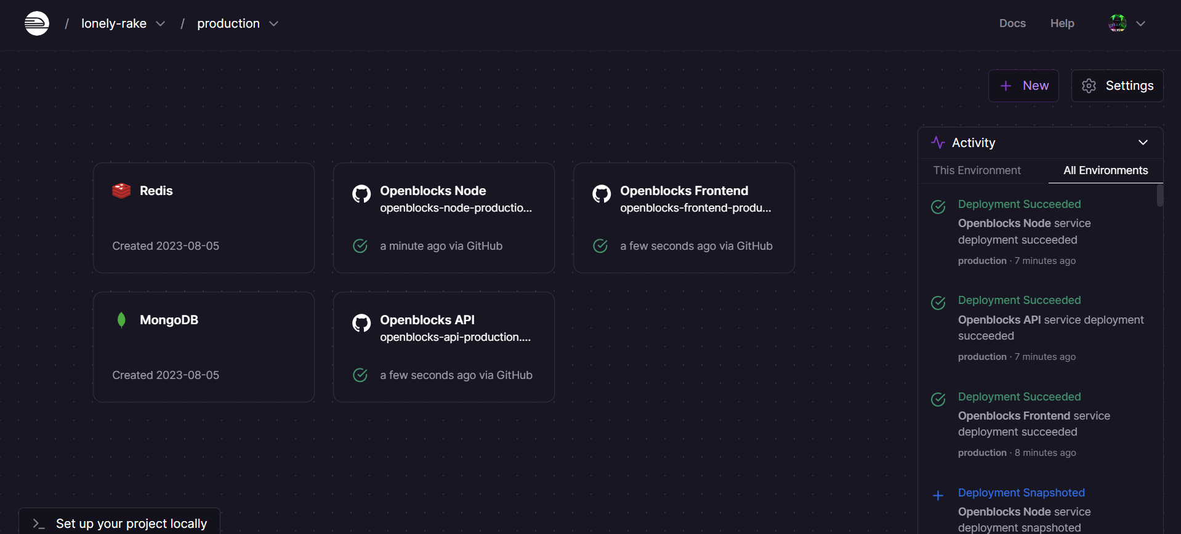Image resolution: width=1181 pixels, height=534 pixels.
Task: Collapse the Activity panel chevron
Action: pyautogui.click(x=1143, y=143)
